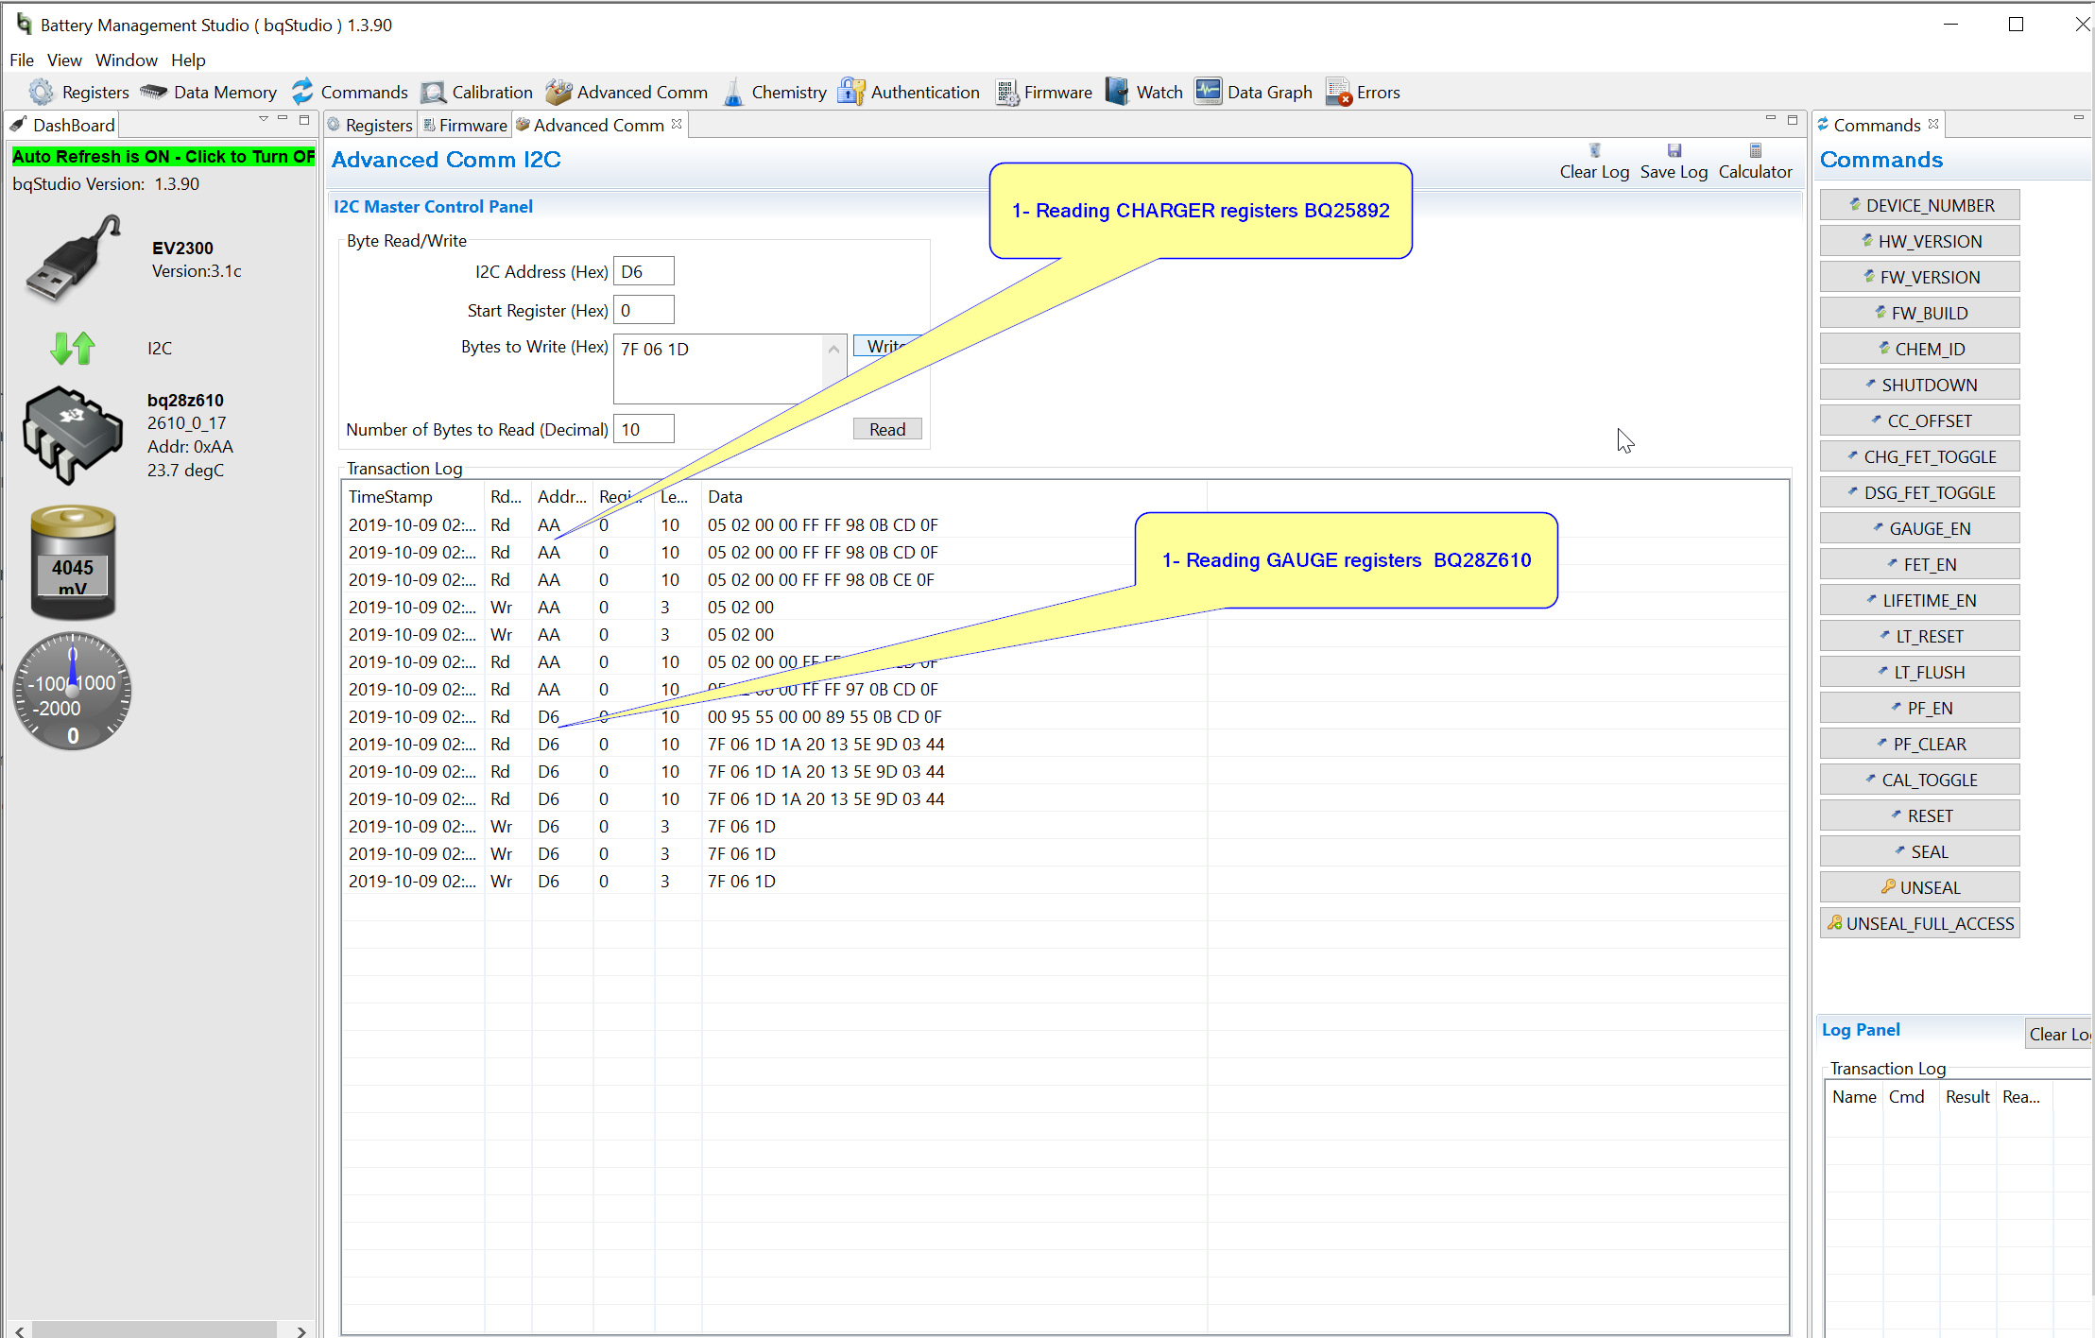
Task: Open the Data Graph tool
Action: [1254, 92]
